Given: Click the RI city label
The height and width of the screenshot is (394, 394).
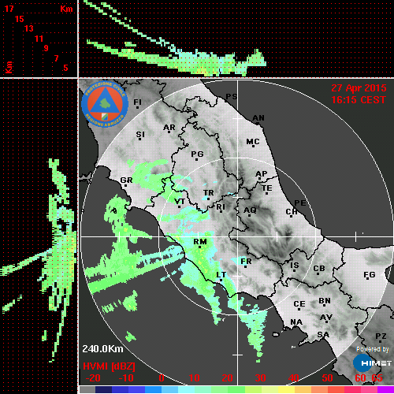Looking at the screenshot, I should (x=221, y=207).
